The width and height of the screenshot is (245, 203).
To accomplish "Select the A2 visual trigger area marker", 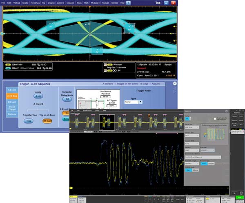I will coord(97,50).
